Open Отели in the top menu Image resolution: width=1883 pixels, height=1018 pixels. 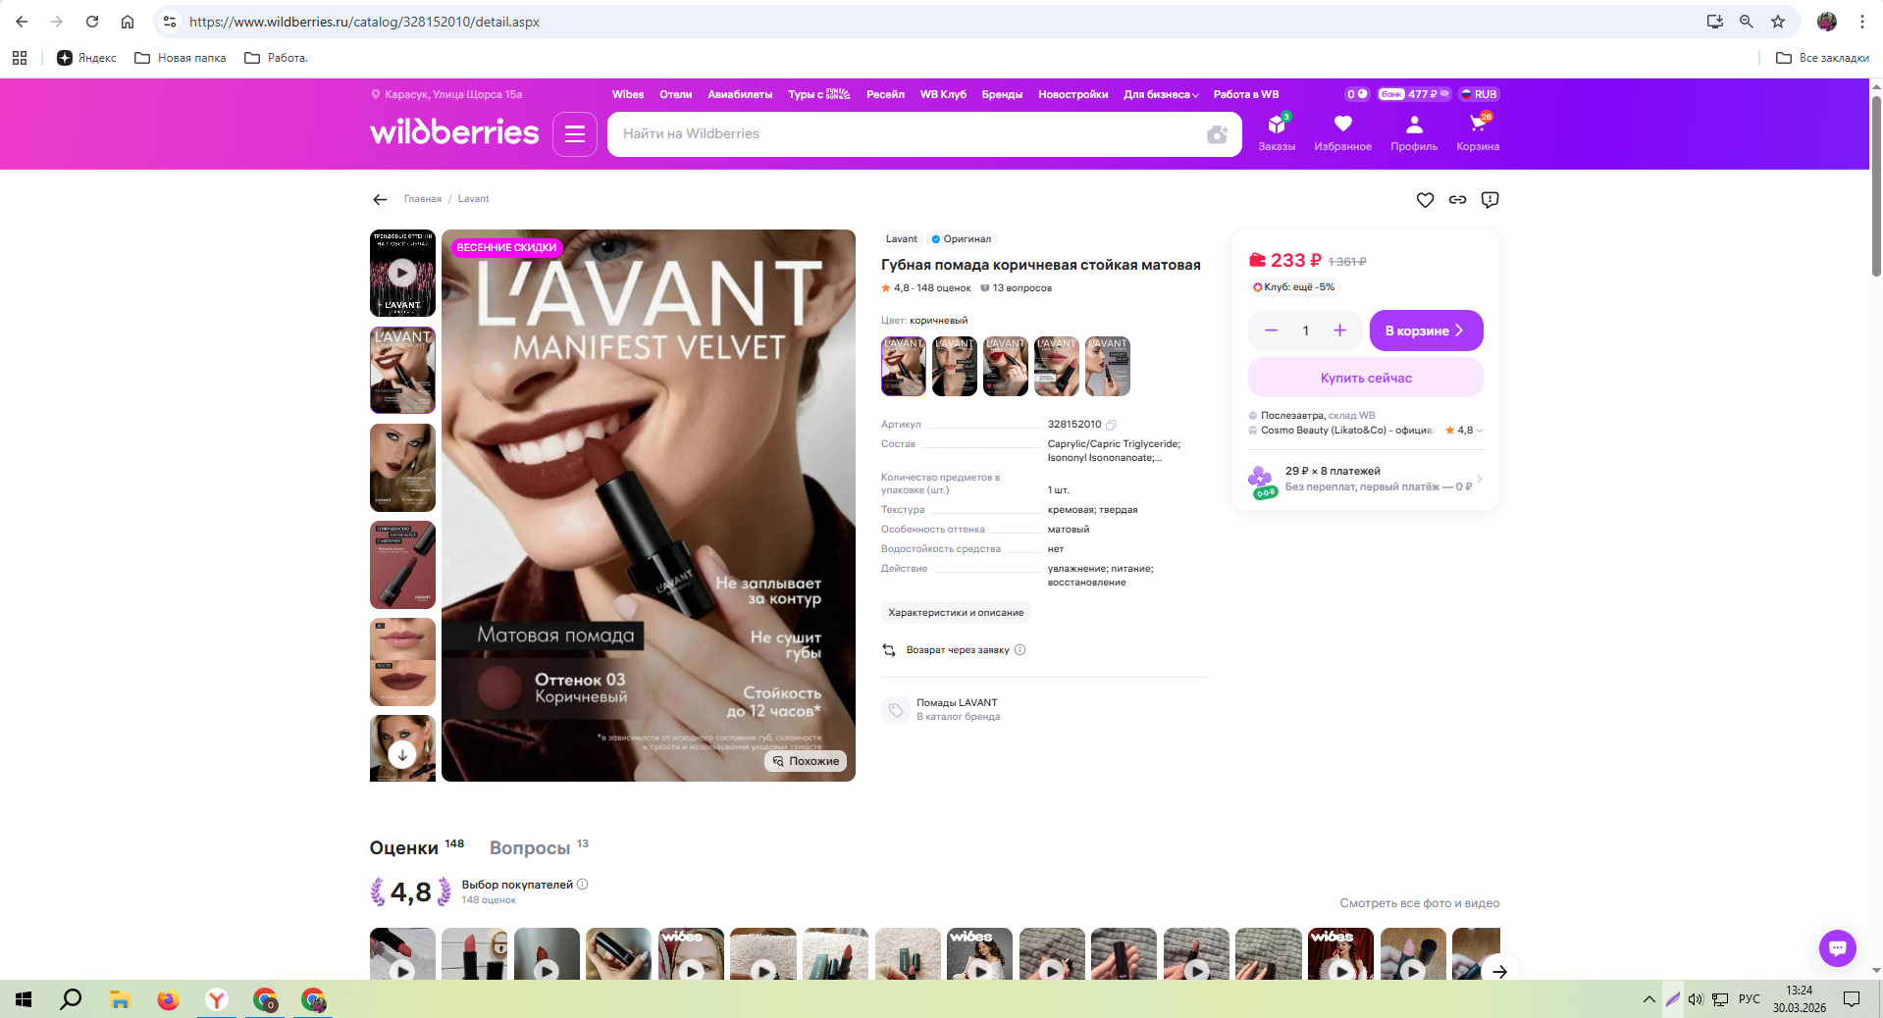pyautogui.click(x=675, y=95)
